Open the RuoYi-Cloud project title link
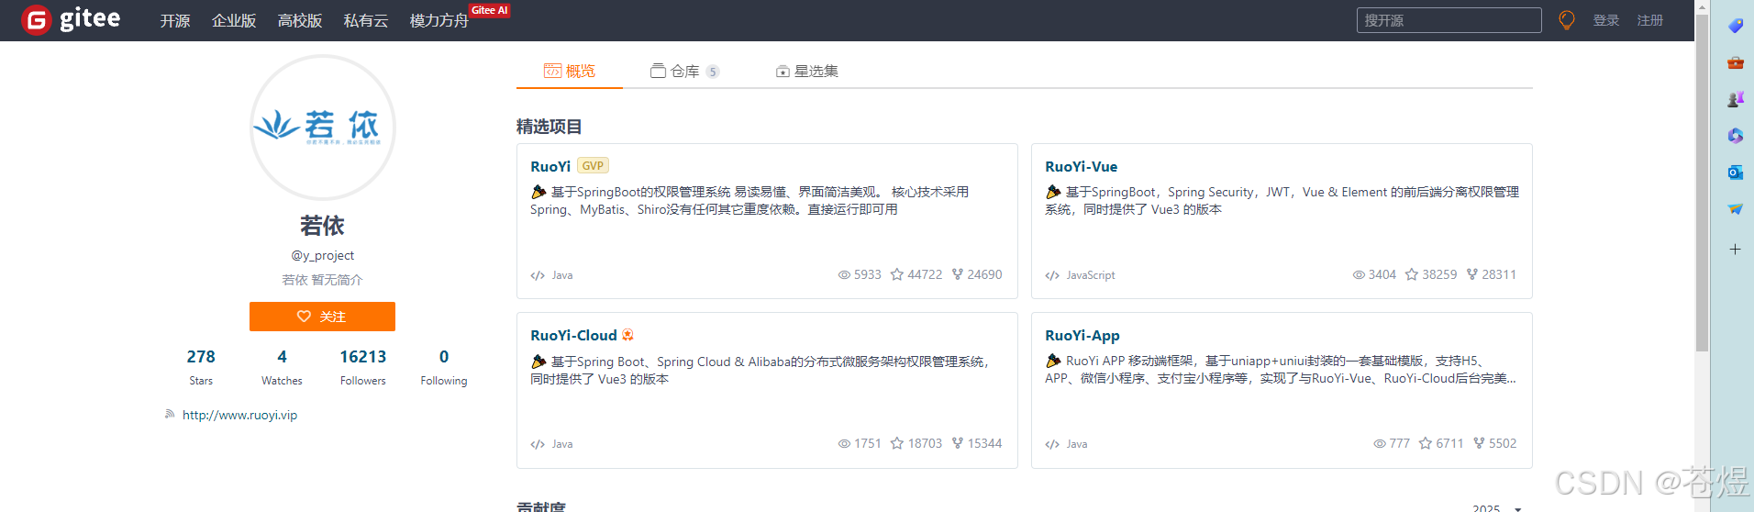 pos(573,335)
